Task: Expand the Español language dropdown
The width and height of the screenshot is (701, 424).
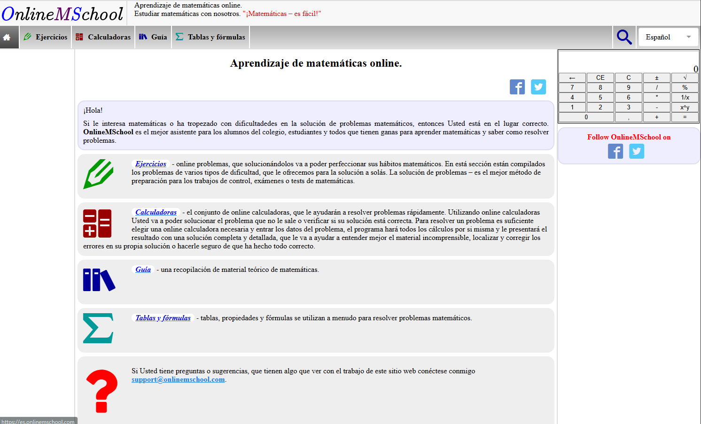Action: tap(668, 37)
